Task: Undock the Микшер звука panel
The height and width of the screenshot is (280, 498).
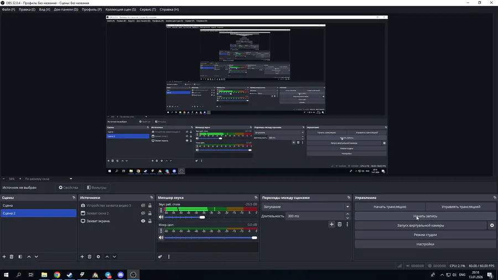Action: [256, 198]
